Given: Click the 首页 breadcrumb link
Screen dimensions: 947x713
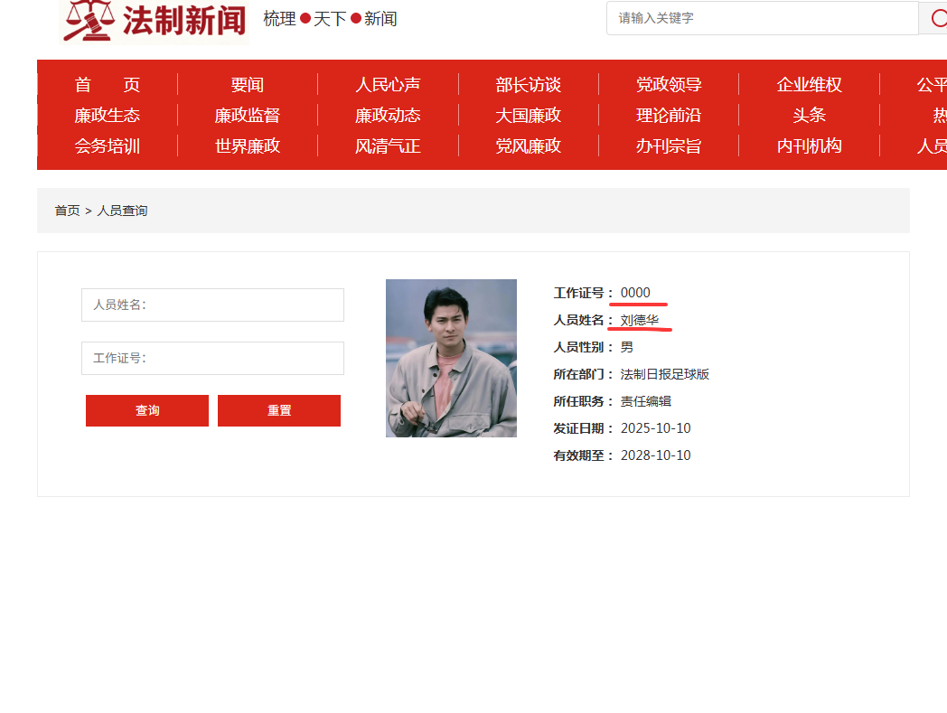Looking at the screenshot, I should pos(67,210).
